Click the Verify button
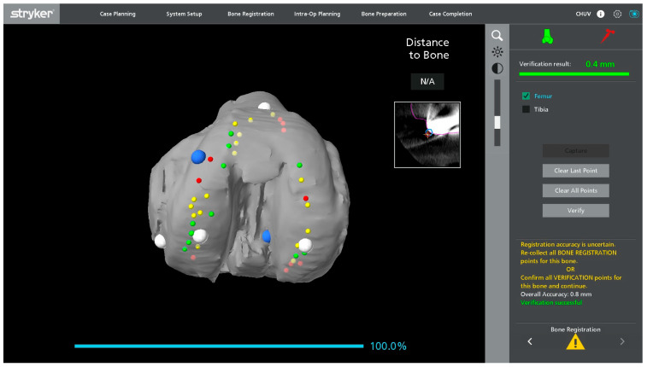This screenshot has width=647, height=367. point(575,211)
